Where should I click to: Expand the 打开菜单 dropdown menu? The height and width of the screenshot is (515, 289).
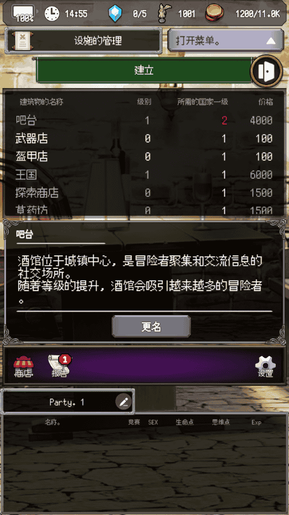coord(226,41)
